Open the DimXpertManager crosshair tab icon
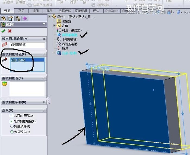190x155 pixels. point(25,18)
